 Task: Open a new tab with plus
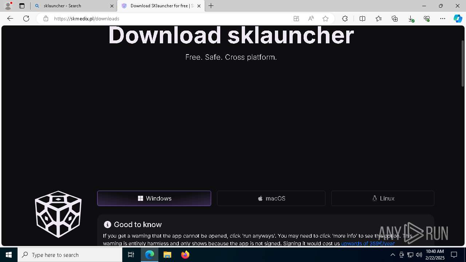(x=211, y=6)
